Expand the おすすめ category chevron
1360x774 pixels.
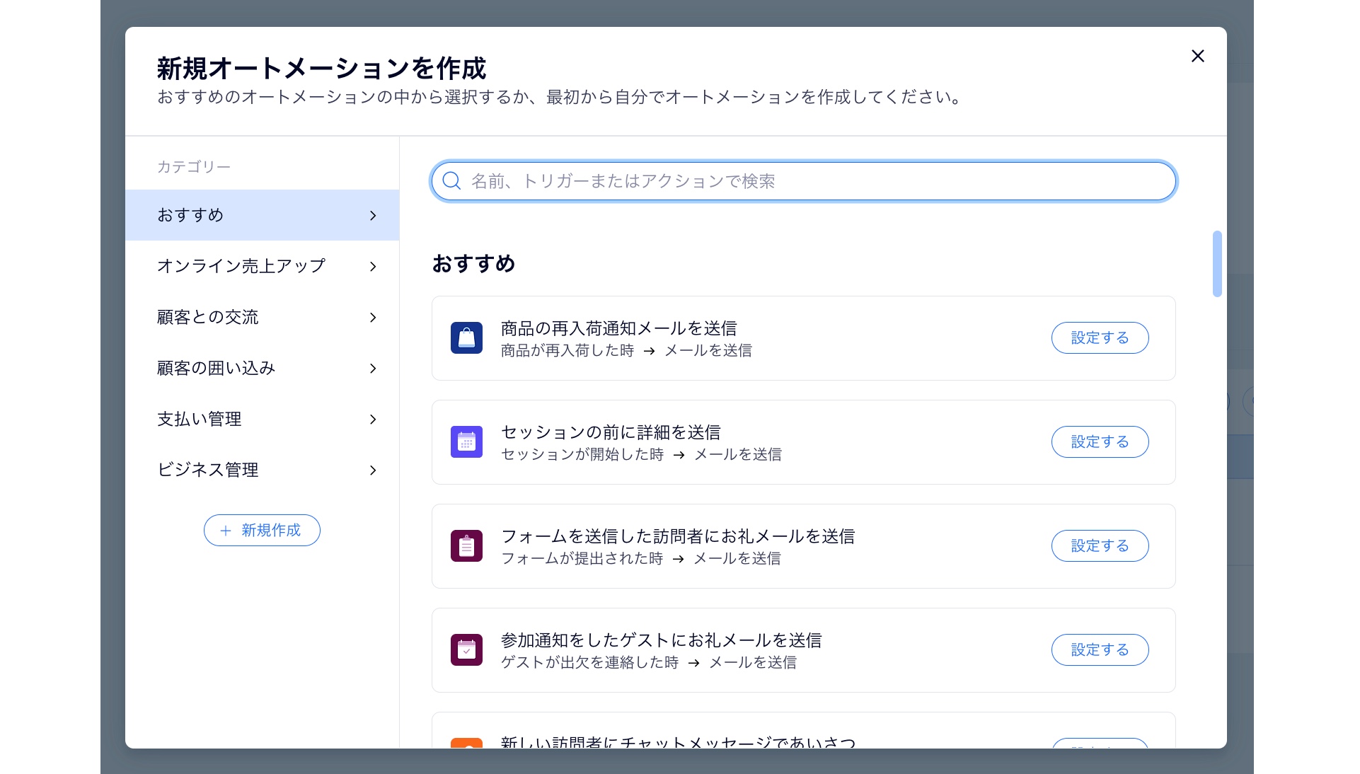(x=373, y=216)
